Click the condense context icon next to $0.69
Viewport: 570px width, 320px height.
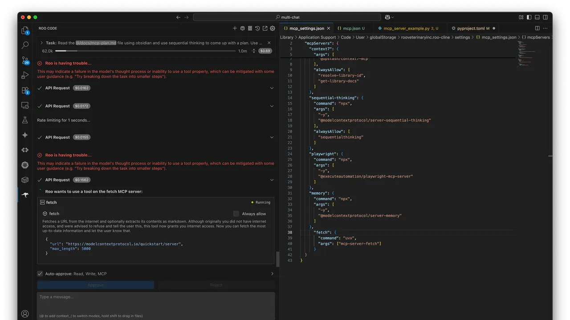254,51
